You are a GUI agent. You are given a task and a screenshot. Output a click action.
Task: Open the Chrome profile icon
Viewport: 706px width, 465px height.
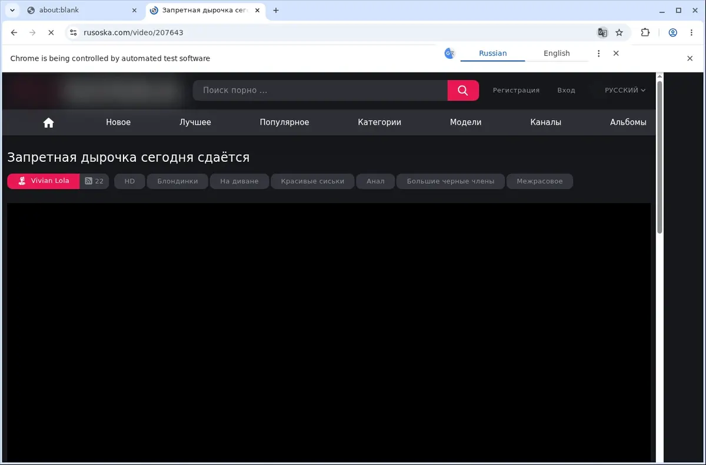coord(672,33)
